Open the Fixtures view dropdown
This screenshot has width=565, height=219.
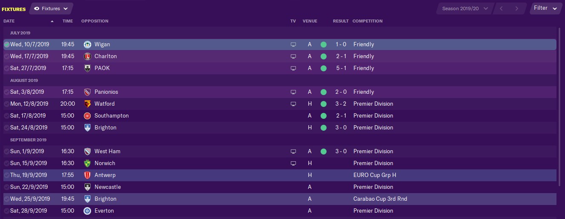point(51,8)
